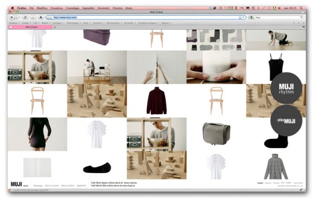Go to the home page via house icon
The height and width of the screenshot is (198, 314).
click(x=41, y=17)
